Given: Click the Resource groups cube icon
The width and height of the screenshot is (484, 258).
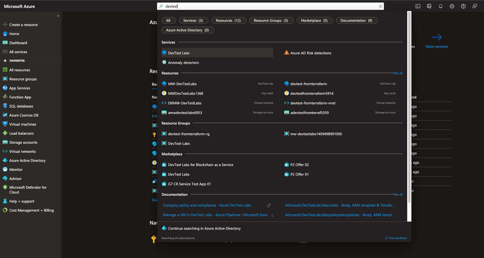Looking at the screenshot, I should click(x=5, y=79).
